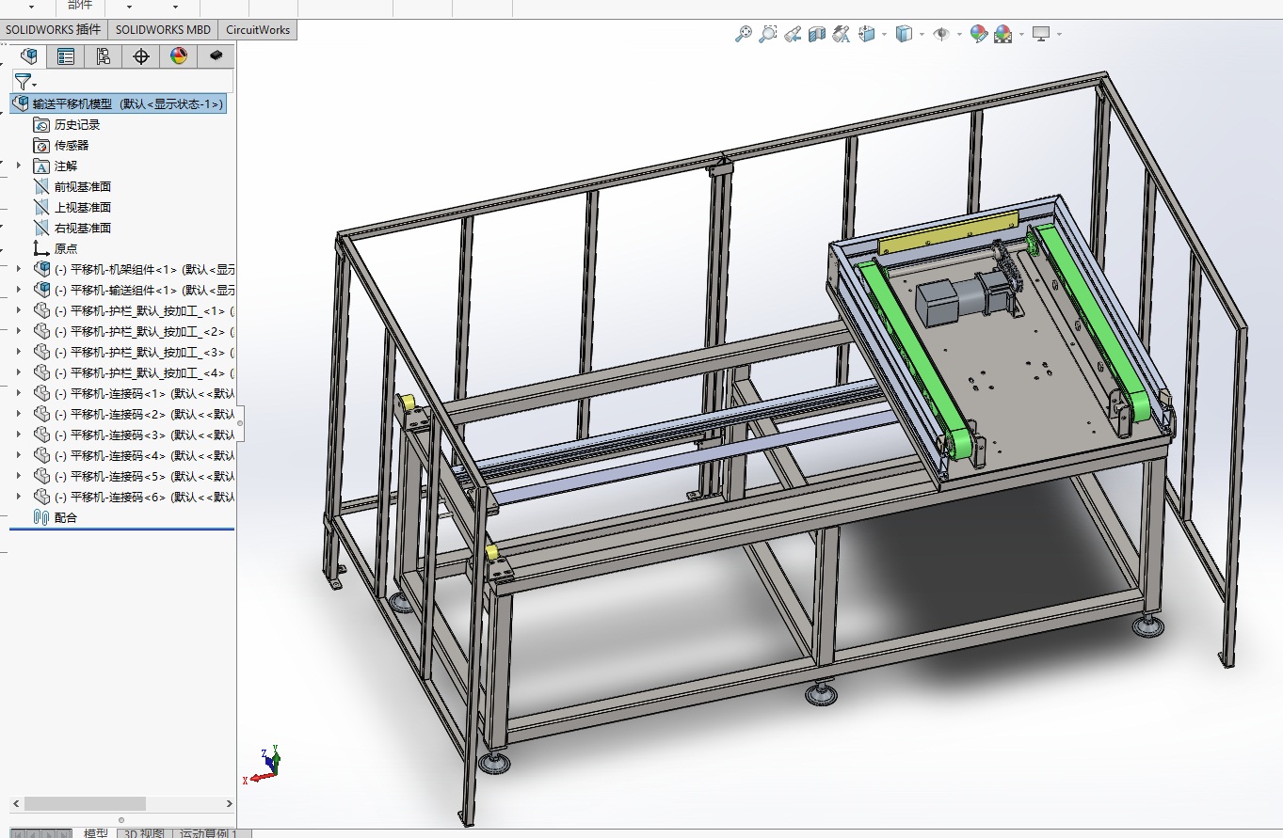Click the Zoom to Fit magnifier icon

click(743, 34)
